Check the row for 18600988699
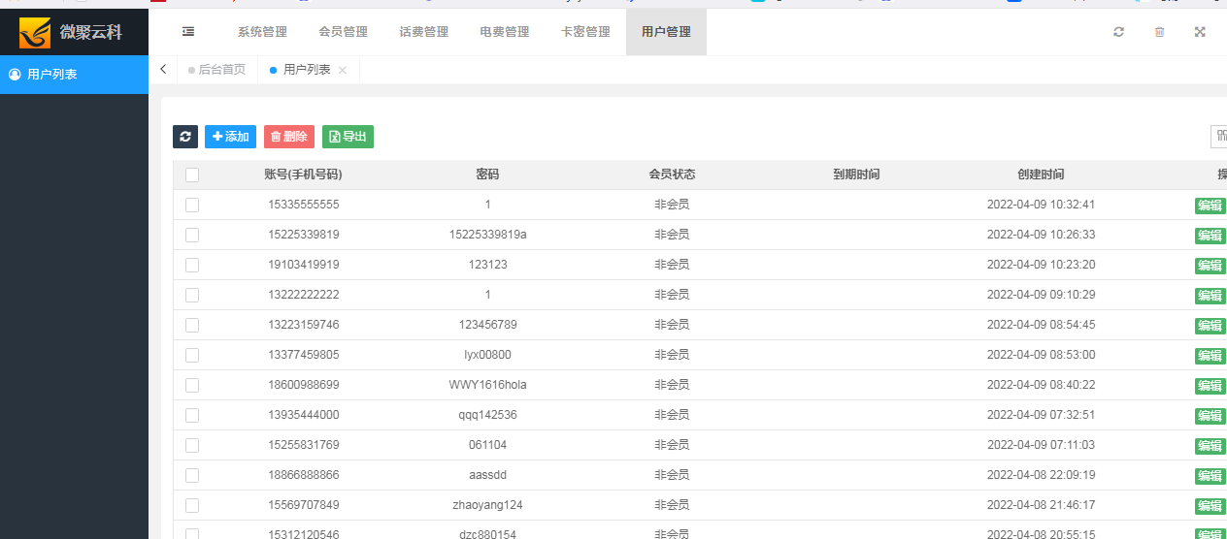 (192, 385)
